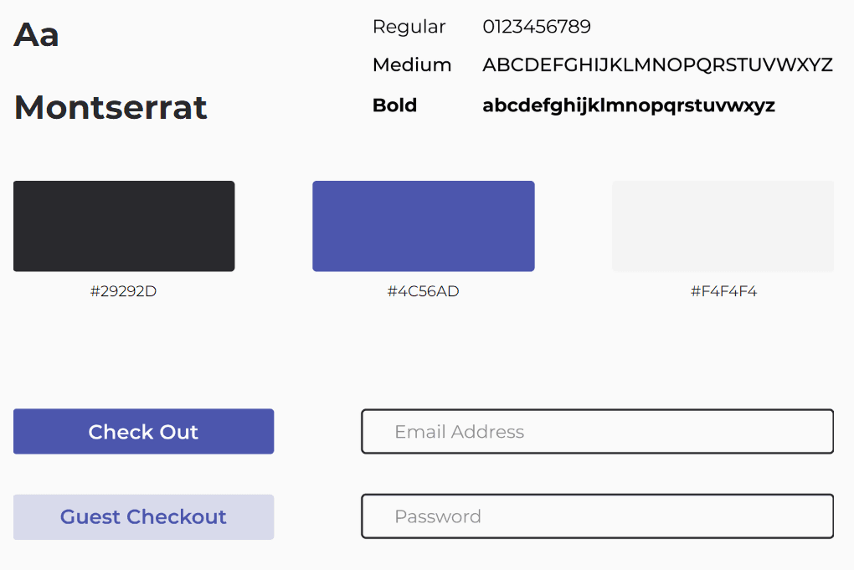This screenshot has width=854, height=570.
Task: Pick the blue #4C56AD color swatch
Action: click(423, 226)
